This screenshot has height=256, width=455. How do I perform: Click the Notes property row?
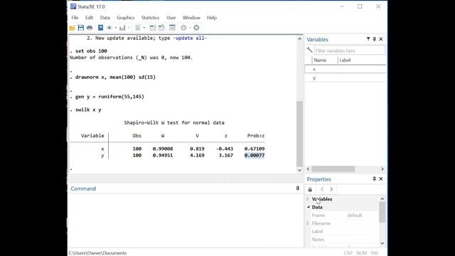(343, 240)
